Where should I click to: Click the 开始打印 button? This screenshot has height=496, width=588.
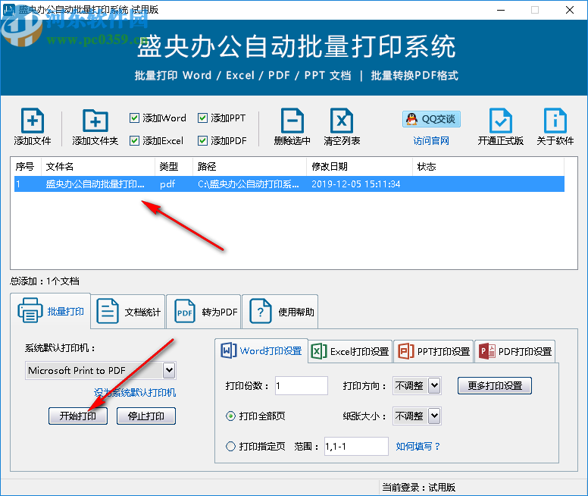(x=78, y=416)
